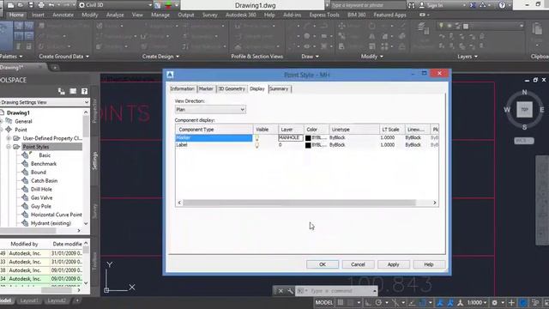Click the Benchmark point style icon in tree

(25, 164)
